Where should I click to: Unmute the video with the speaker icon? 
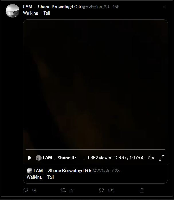[x=151, y=158]
